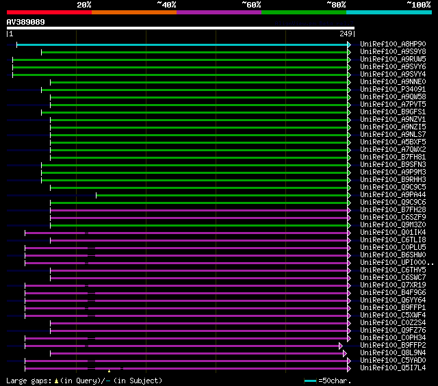Click the cyan ~100% identity legend segment

tap(389, 12)
